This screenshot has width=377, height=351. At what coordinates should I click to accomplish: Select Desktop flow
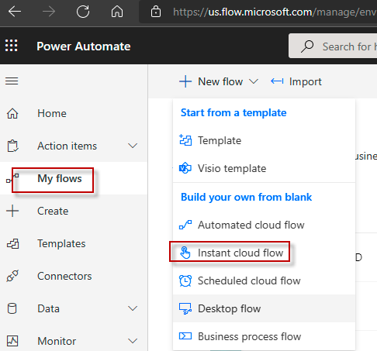pos(264,308)
